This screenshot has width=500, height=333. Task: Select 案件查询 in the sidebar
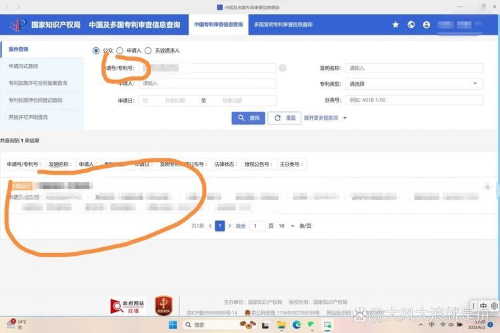click(x=42, y=49)
